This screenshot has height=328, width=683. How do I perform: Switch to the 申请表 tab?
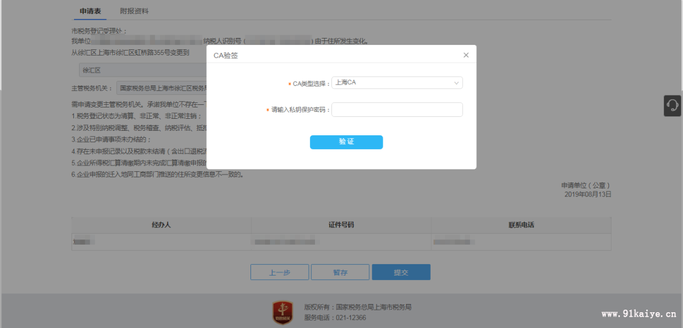click(x=90, y=11)
